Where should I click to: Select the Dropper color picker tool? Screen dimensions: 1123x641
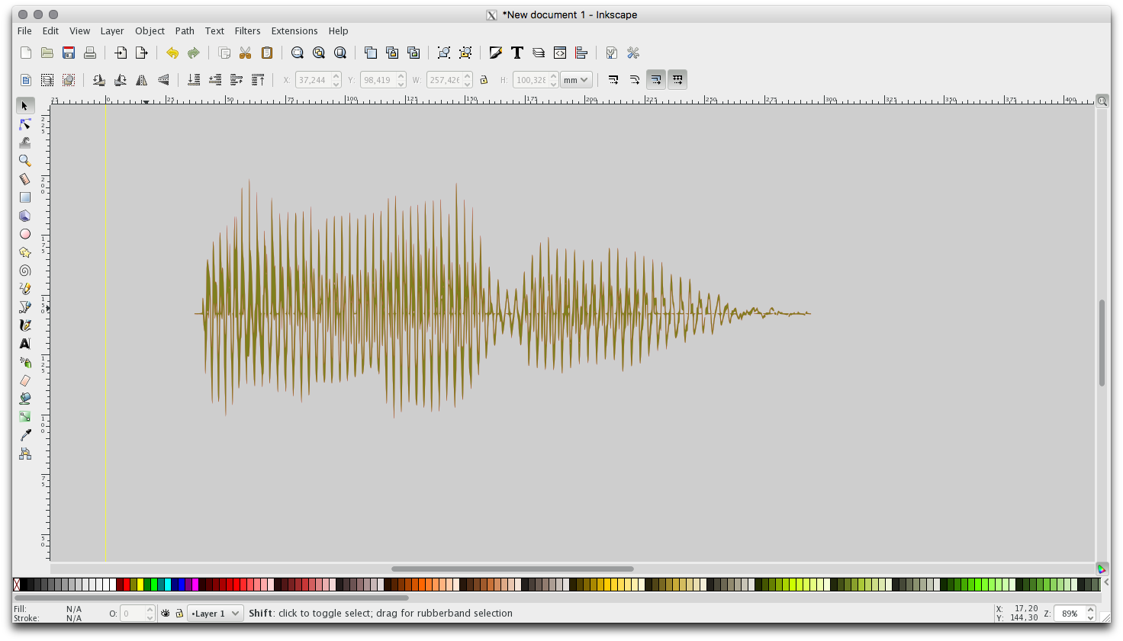pos(24,435)
